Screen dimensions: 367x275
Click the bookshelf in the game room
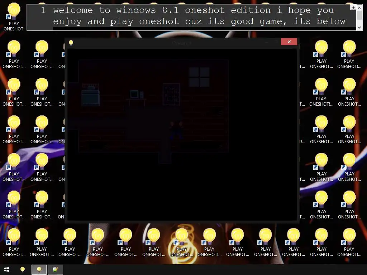pos(171,94)
